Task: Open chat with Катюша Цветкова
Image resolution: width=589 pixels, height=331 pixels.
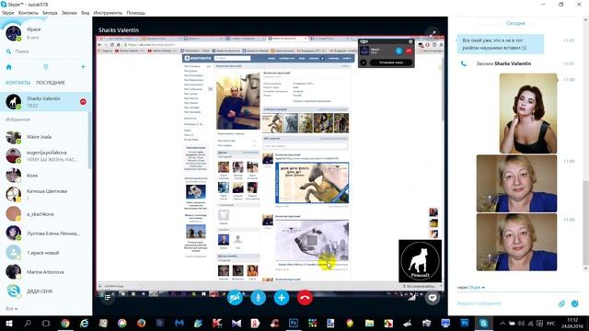Action: click(x=45, y=194)
